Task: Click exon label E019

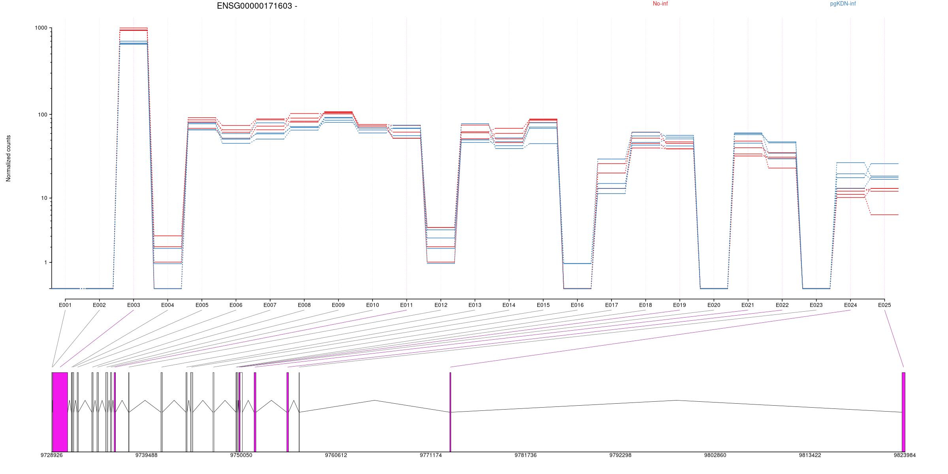Action: tap(680, 305)
